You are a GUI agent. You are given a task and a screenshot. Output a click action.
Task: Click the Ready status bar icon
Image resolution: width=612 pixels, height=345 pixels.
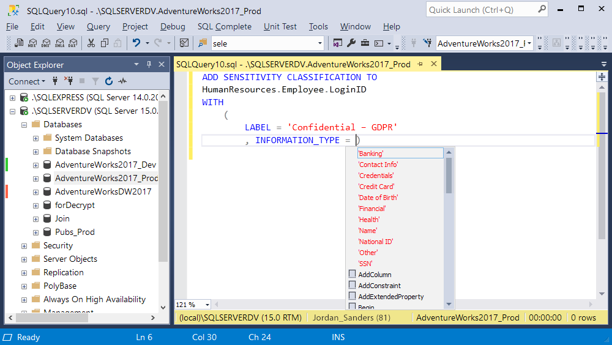pyautogui.click(x=7, y=337)
